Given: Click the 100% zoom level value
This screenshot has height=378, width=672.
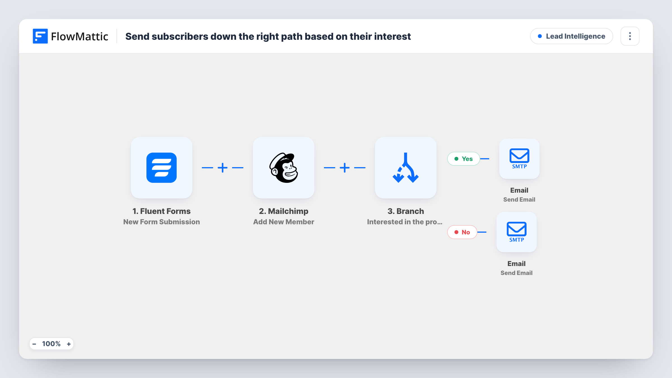Looking at the screenshot, I should (51, 344).
